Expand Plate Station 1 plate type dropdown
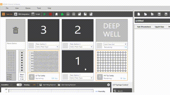The image size is (170, 95). click(x=81, y=78)
